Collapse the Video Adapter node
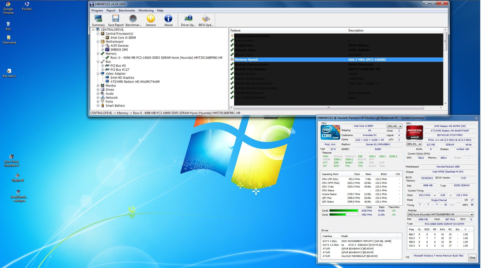 click(98, 74)
